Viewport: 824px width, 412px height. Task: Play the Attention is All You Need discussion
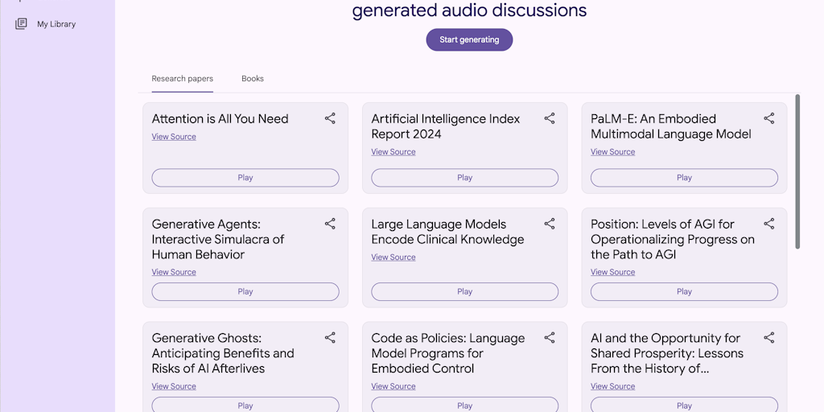click(245, 178)
